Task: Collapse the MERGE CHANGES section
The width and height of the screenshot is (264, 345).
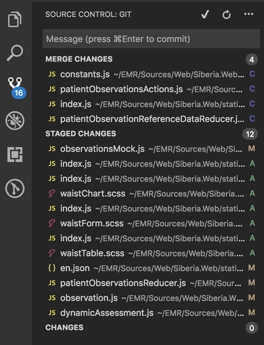Action: [79, 59]
